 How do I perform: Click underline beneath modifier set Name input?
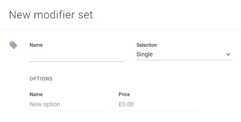(77, 61)
